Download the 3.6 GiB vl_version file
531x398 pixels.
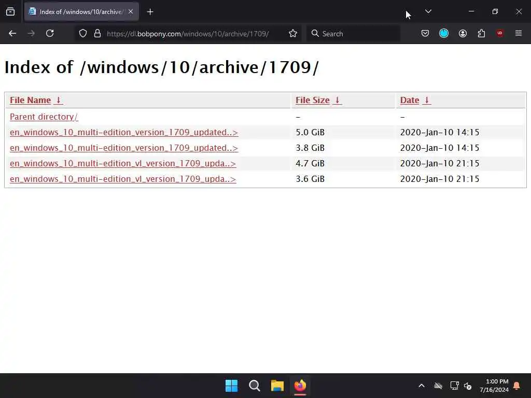pos(123,179)
